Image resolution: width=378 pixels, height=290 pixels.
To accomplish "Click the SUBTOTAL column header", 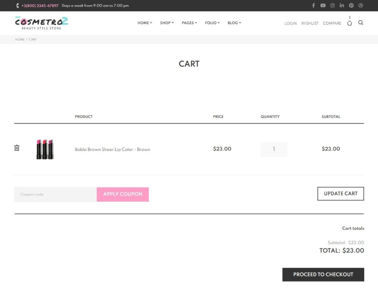I will 331,117.
